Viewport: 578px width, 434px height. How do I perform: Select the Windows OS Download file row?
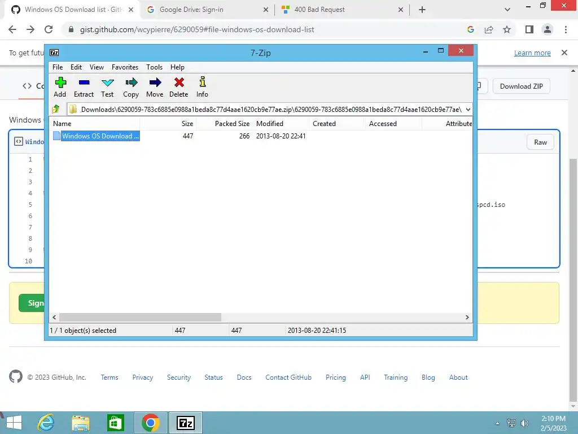tap(261, 136)
